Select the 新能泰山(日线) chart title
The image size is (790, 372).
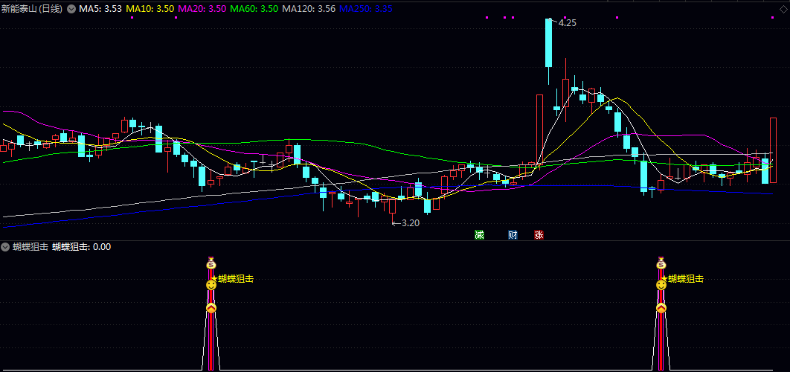tap(32, 9)
